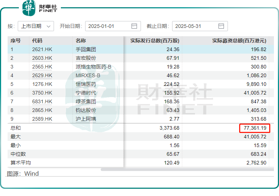Open stock code 2565.HK
This screenshot has width=279, height=196.
coord(42,67)
